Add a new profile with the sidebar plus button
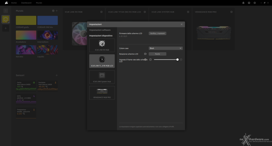Screen dimensions: 272x146 point(5,28)
